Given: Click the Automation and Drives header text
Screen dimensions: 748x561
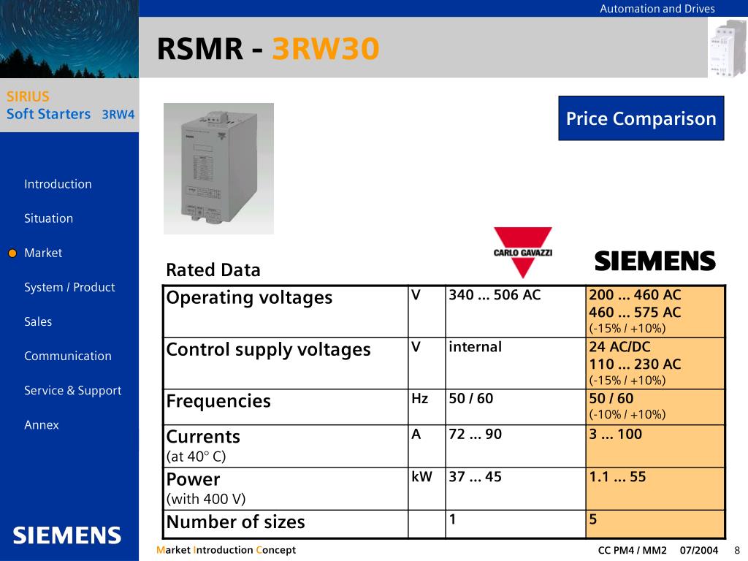Looking at the screenshot, I should (657, 9).
